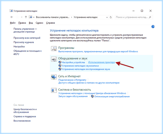163x134 pixels.
Task: Click the System and Security category icon
Action: pyautogui.click(x=54, y=90)
